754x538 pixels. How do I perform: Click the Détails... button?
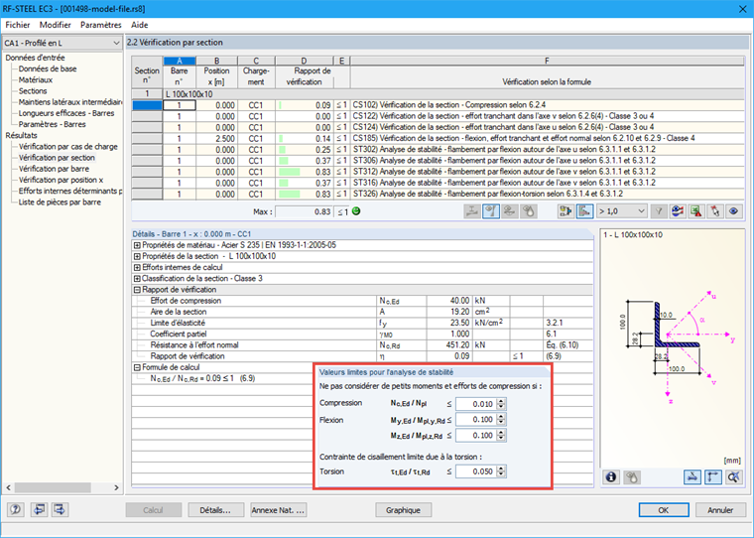click(215, 510)
